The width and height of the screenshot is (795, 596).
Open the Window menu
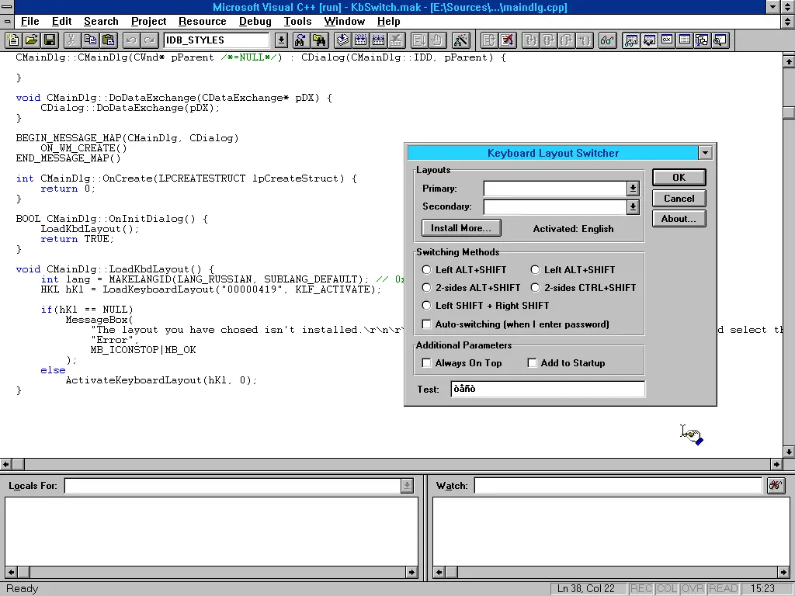coord(344,21)
